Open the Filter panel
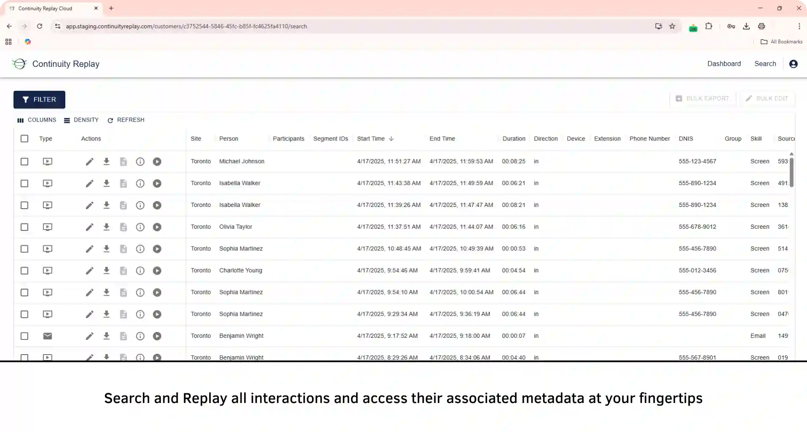The height and width of the screenshot is (432, 807). (x=39, y=100)
